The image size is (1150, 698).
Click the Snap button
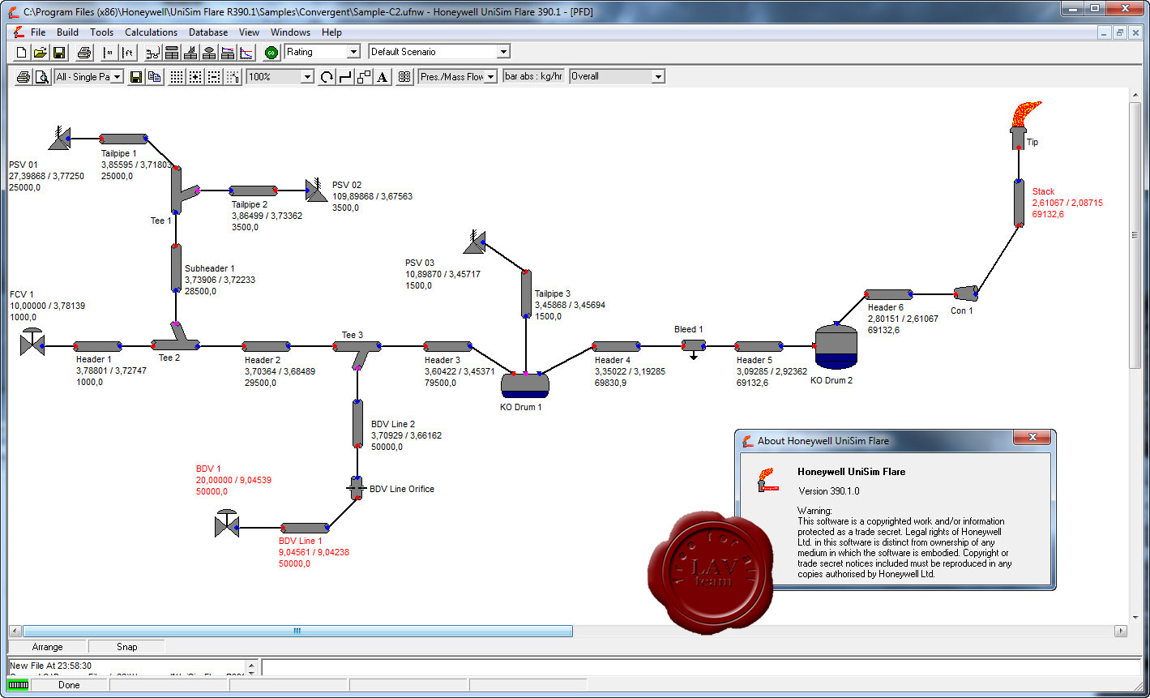click(126, 647)
